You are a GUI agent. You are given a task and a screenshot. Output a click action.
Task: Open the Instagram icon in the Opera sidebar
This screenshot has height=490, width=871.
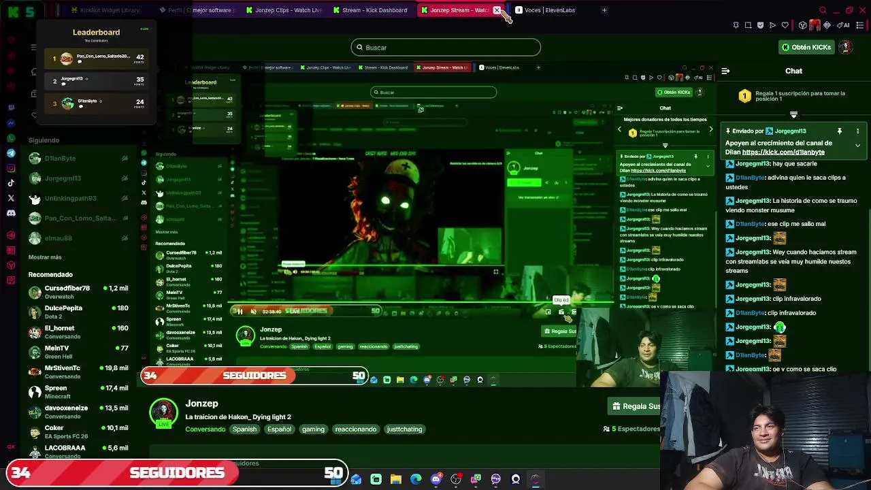pos(11,168)
